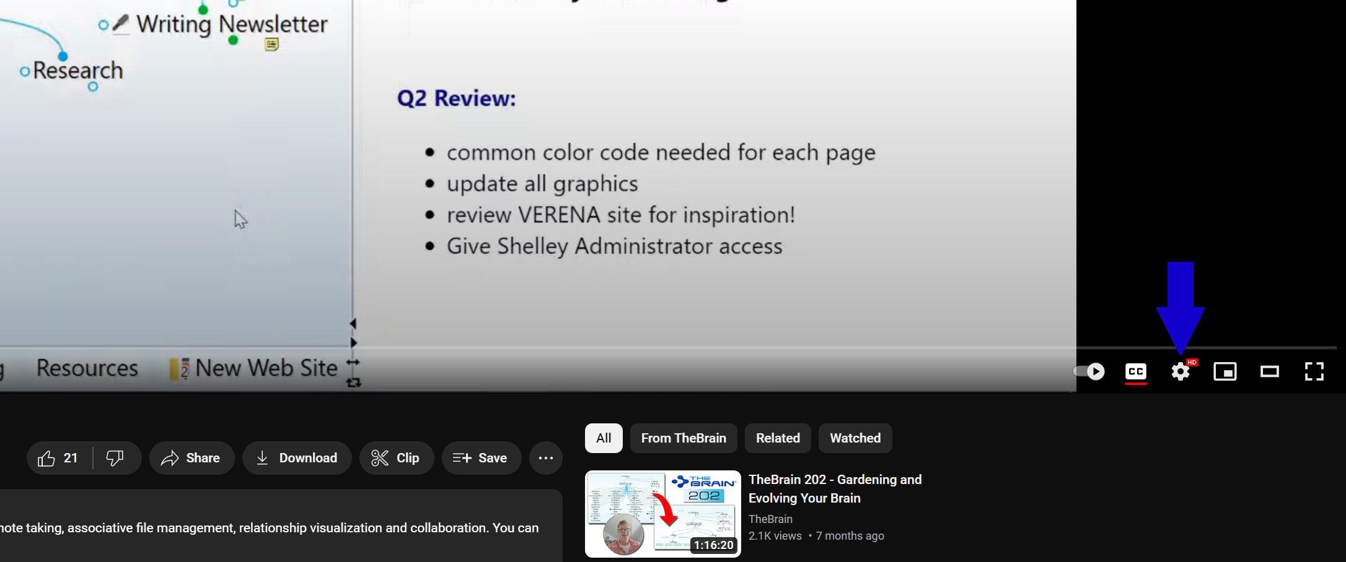
Task: Open the video settings gear
Action: [x=1181, y=371]
